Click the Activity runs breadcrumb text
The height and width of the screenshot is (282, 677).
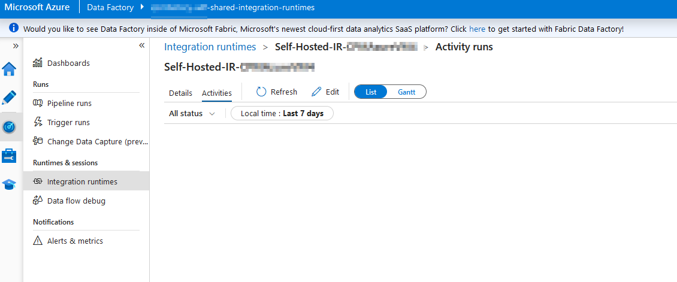point(464,47)
